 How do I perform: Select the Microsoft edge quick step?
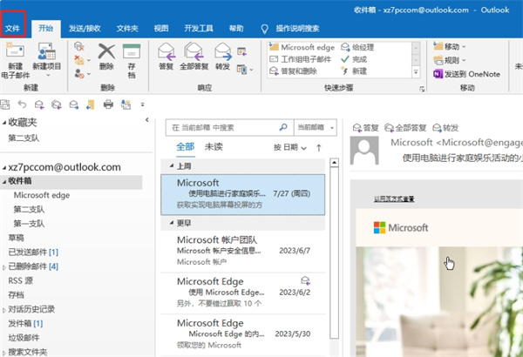302,47
